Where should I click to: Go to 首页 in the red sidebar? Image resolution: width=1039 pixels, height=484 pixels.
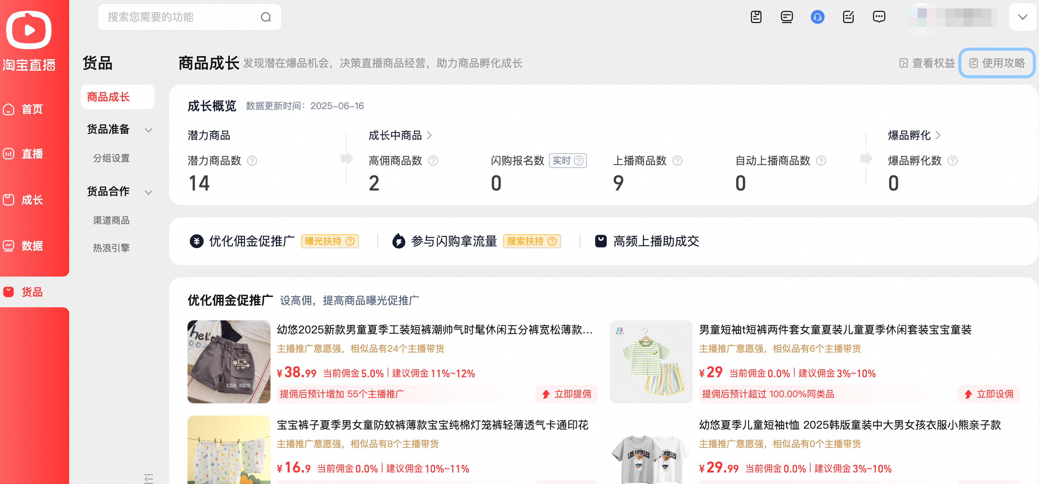23,109
